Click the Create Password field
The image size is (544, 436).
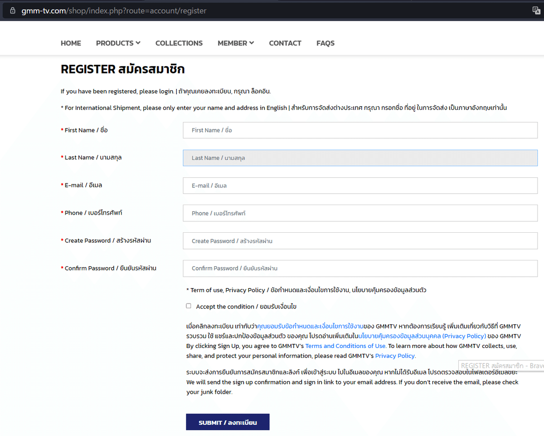tap(360, 241)
